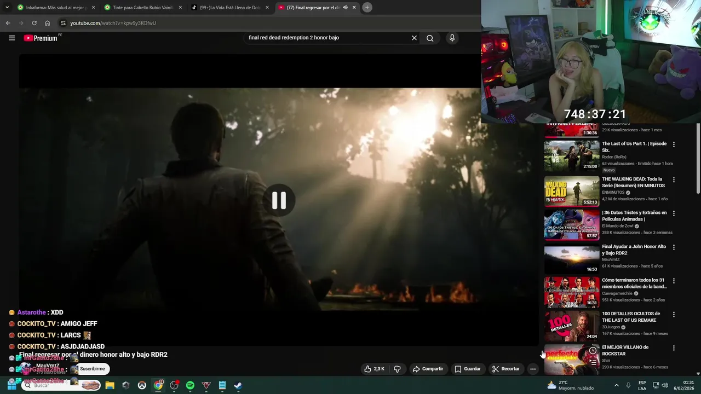Close the Inkafarma tab
This screenshot has height=394, width=701.
pyautogui.click(x=93, y=8)
